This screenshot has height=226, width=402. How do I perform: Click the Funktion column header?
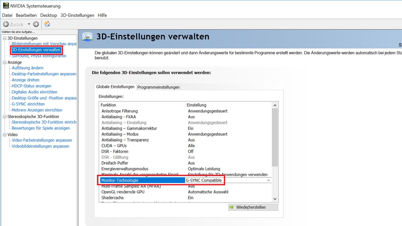(142, 105)
